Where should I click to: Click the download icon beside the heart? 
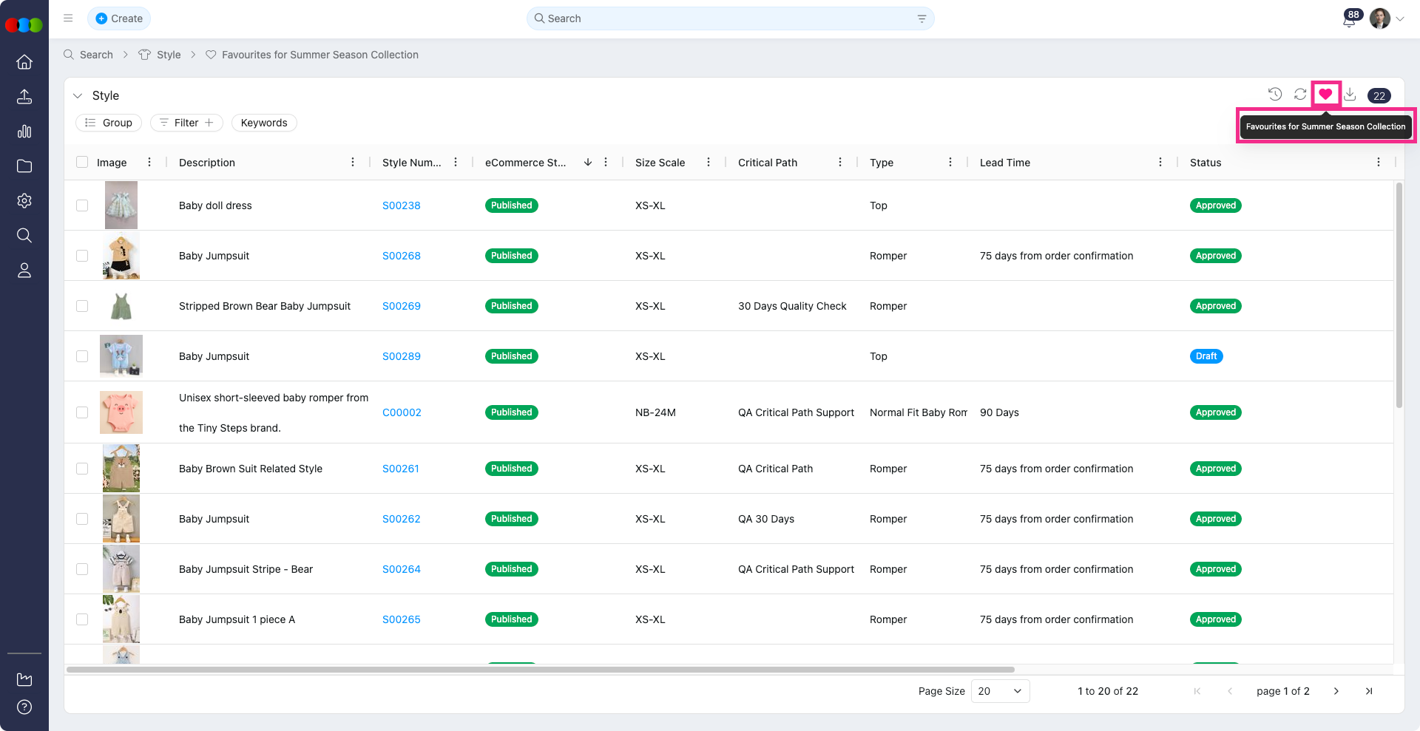pos(1350,94)
